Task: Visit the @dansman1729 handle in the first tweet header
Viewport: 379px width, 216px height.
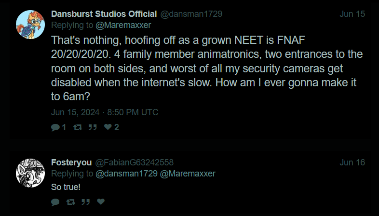Action: (x=191, y=14)
